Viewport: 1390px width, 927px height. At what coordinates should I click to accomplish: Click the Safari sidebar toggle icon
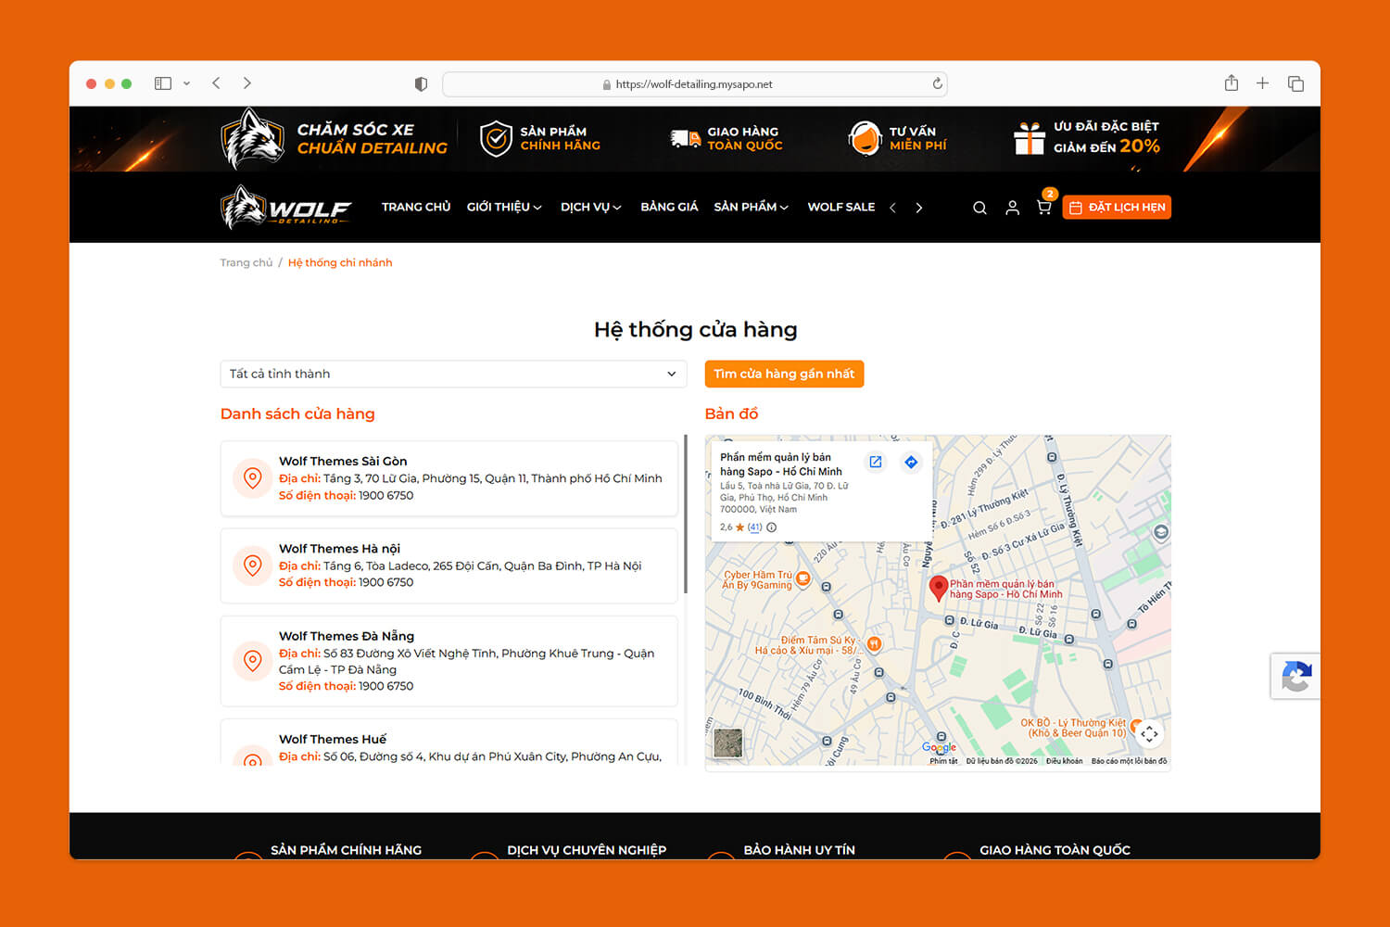(163, 83)
